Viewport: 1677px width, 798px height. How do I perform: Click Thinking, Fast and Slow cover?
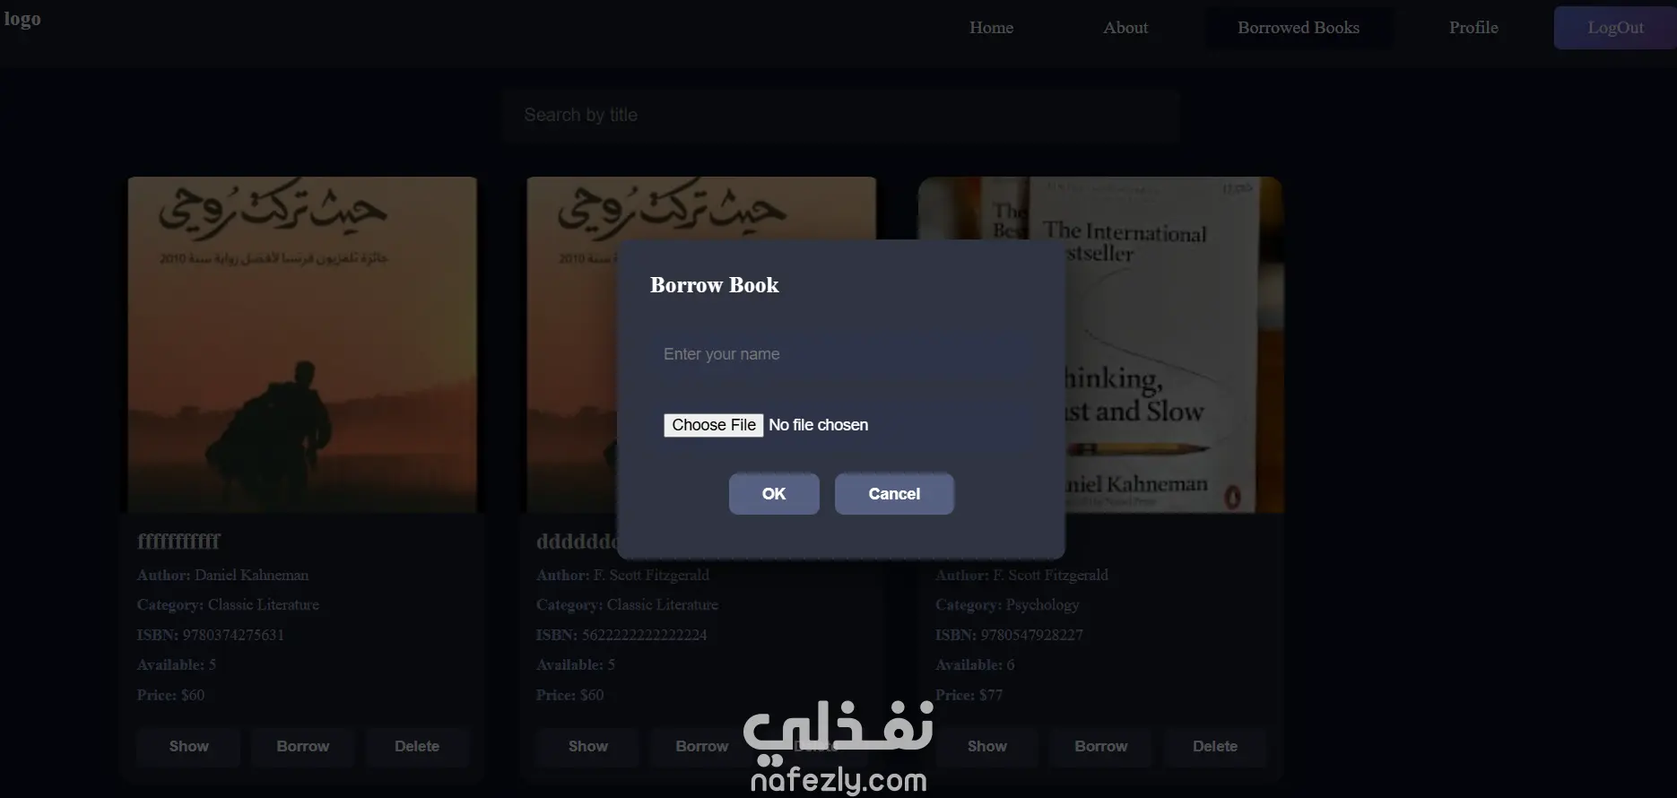click(1100, 344)
